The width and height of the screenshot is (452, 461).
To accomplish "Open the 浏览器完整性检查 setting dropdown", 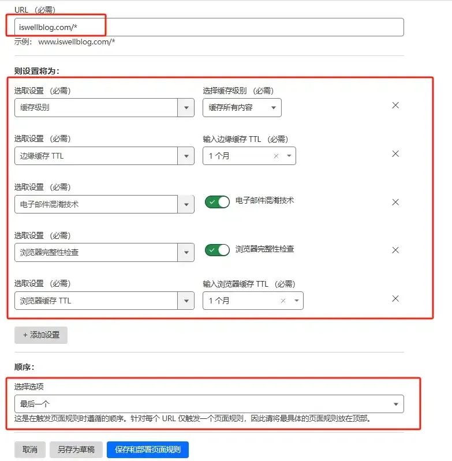I will [x=186, y=252].
